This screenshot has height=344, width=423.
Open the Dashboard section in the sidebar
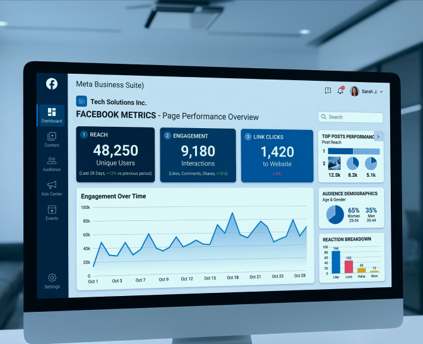pyautogui.click(x=52, y=116)
